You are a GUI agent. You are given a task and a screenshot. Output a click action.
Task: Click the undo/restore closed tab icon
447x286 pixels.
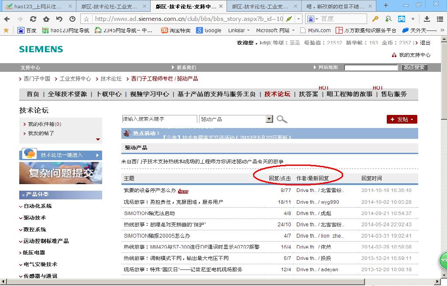tap(59, 19)
